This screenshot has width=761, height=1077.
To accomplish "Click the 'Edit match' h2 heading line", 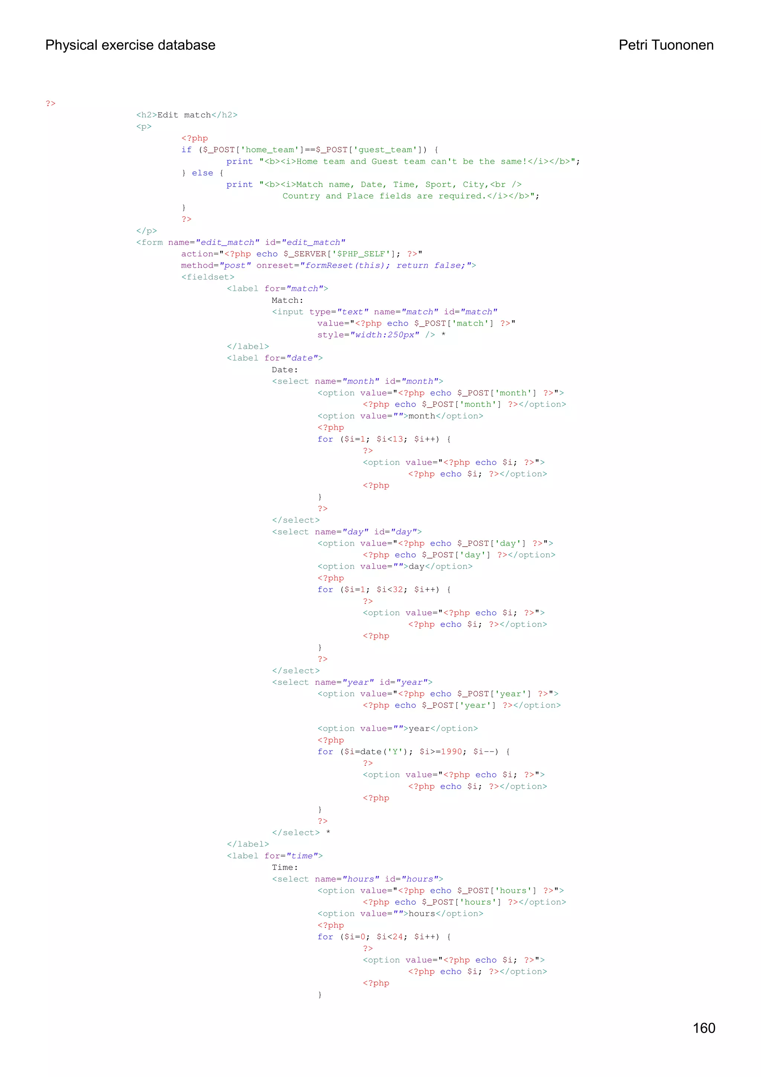I will coord(187,115).
